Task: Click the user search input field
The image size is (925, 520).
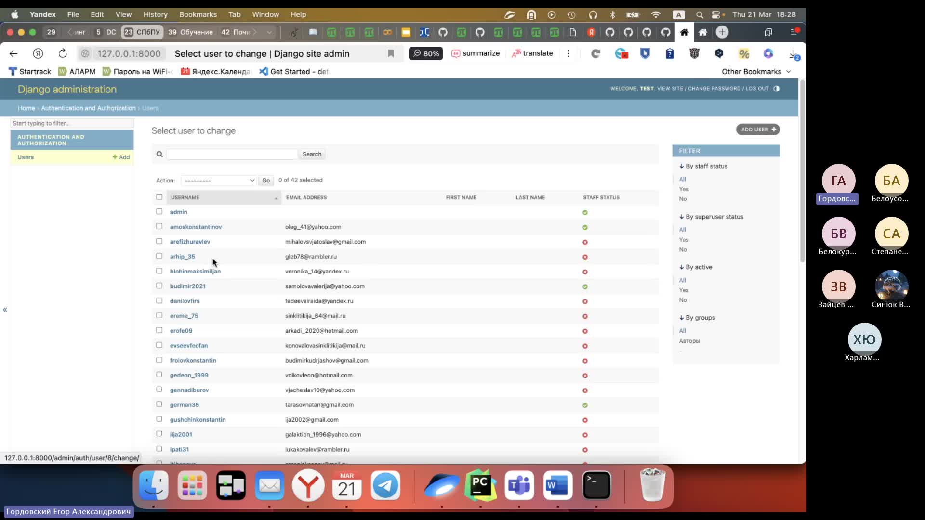Action: click(x=231, y=154)
